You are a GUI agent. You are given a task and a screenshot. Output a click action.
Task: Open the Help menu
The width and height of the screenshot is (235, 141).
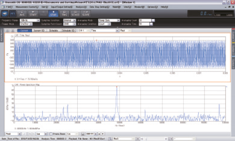[164, 7]
